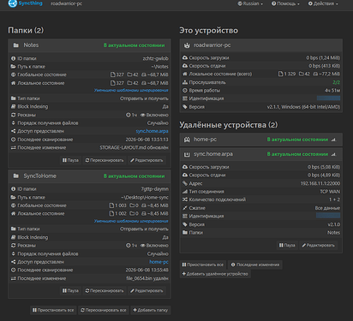Image resolution: width=353 pixels, height=321 pixels.
Task: Open the Действия actions menu
Action: (x=323, y=3)
